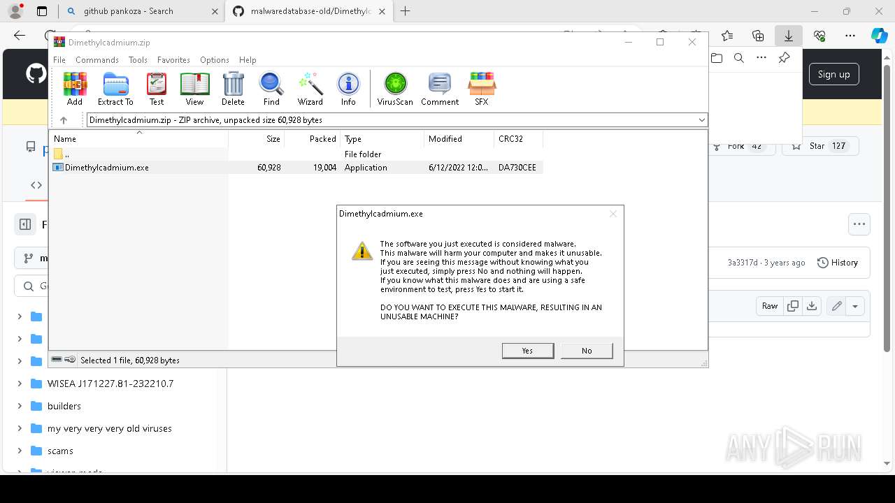Click the Delete trash can icon
Screen dimensions: 895x503
coord(233,89)
